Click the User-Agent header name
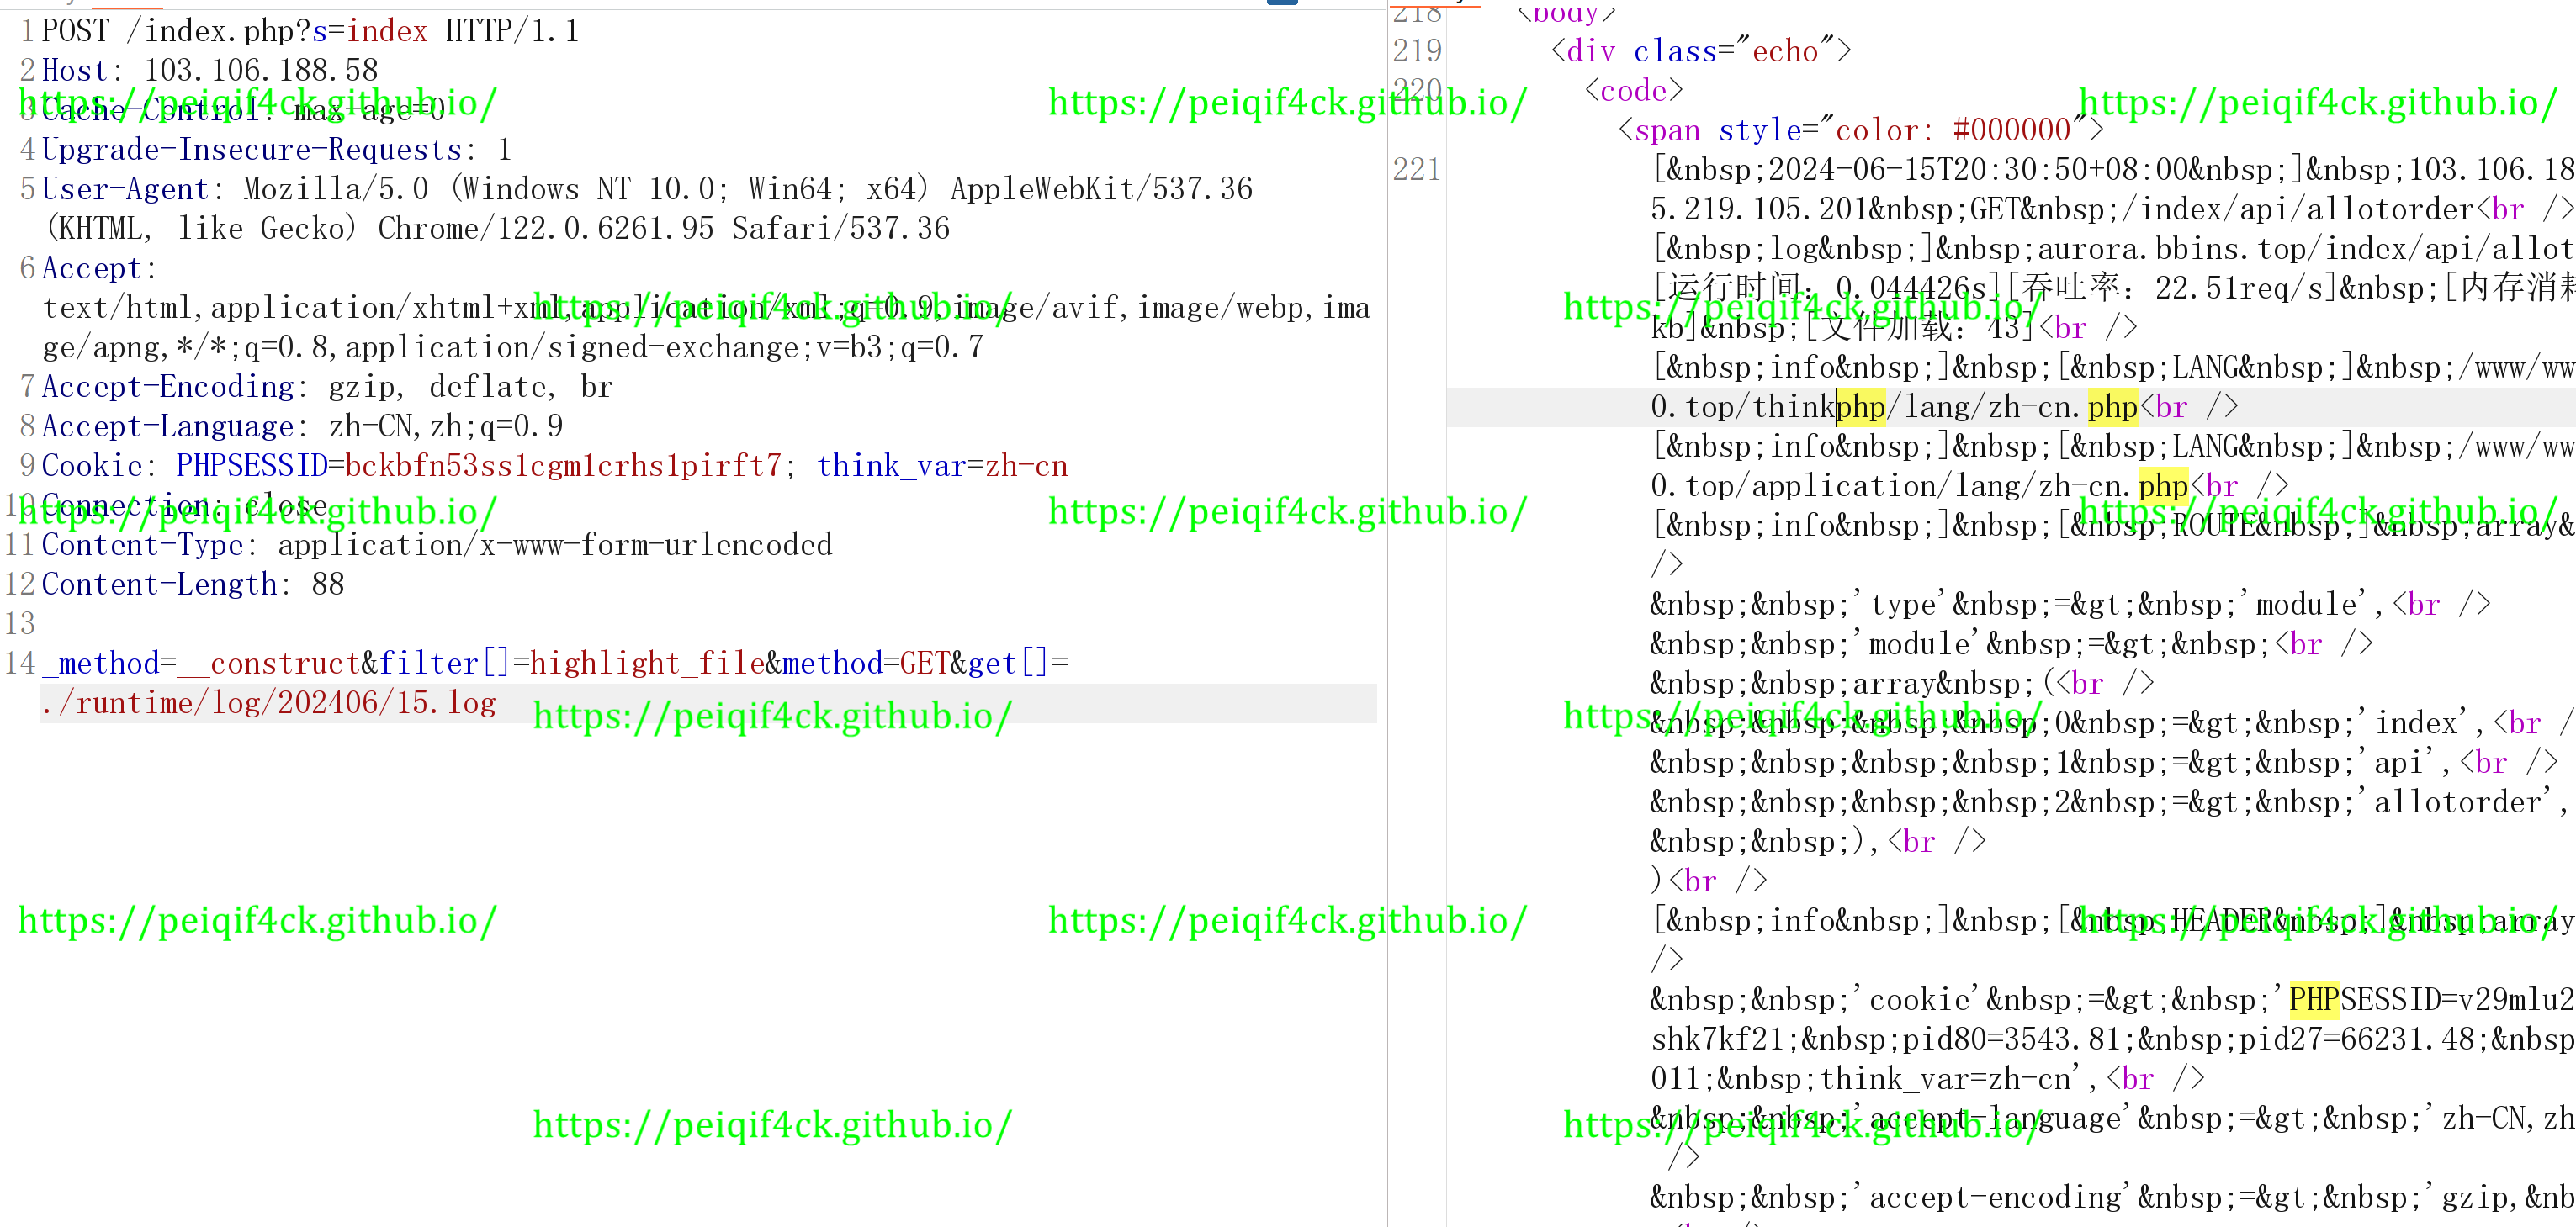The image size is (2576, 1227). 125,188
